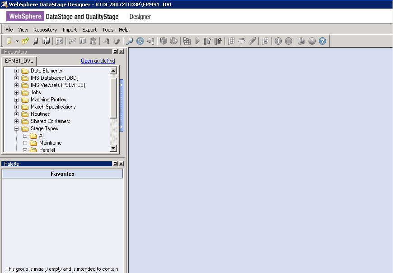393x273 pixels.
Task: Collapse the Stage Types folder
Action: click(17, 128)
